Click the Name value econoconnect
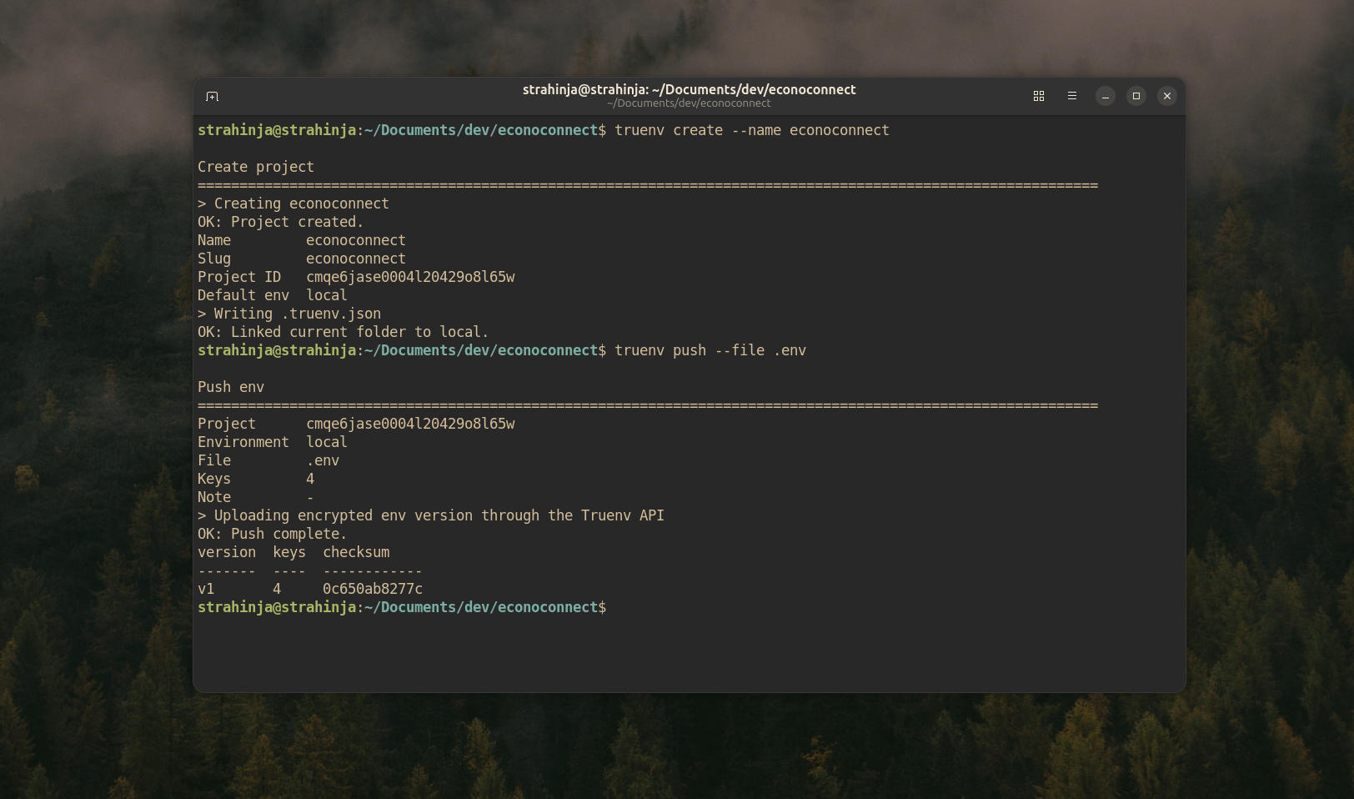1354x799 pixels. click(356, 240)
